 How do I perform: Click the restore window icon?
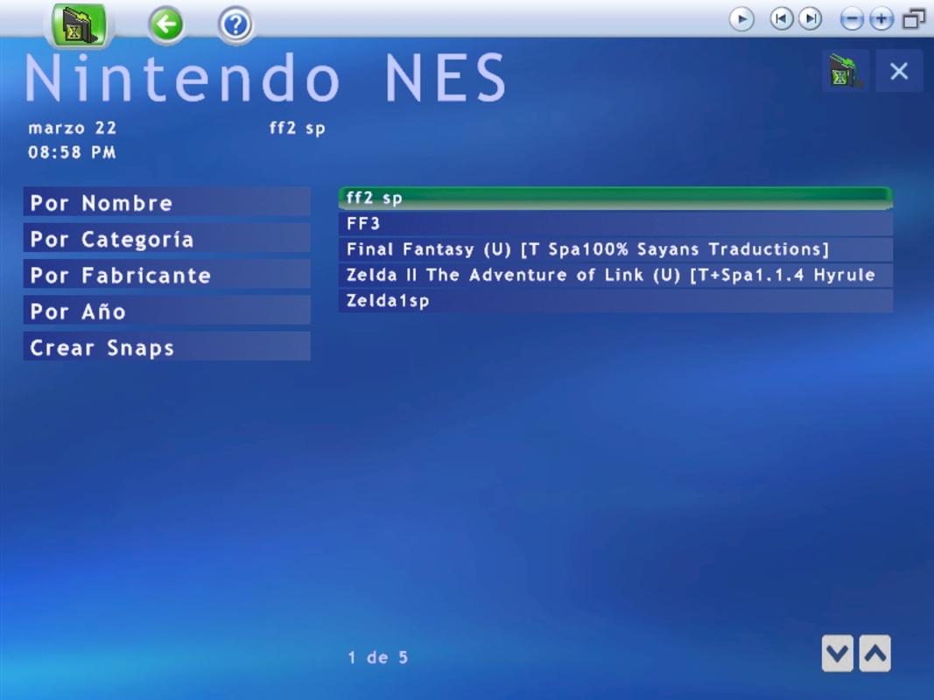click(x=914, y=19)
